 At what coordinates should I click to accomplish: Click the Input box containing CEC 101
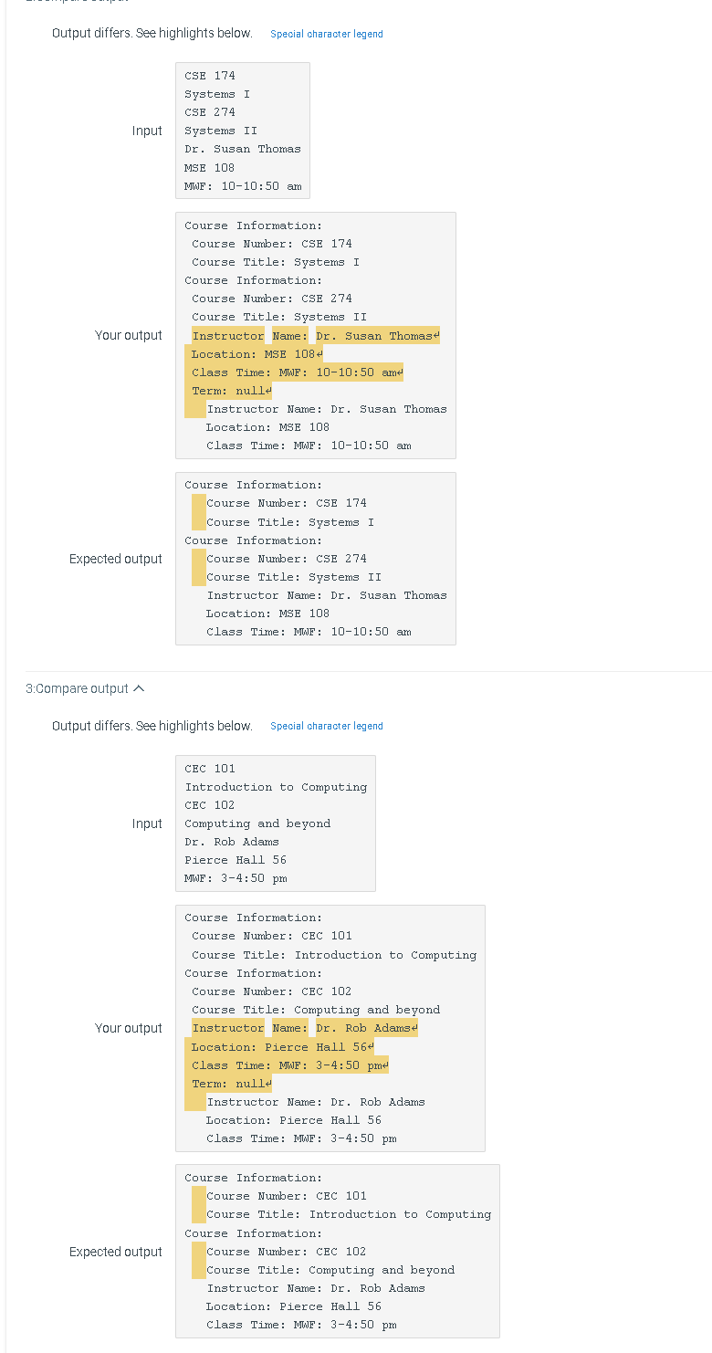click(x=275, y=823)
